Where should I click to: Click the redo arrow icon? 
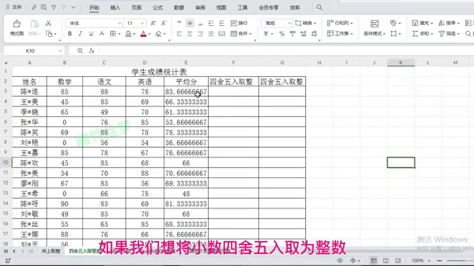coord(64,7)
